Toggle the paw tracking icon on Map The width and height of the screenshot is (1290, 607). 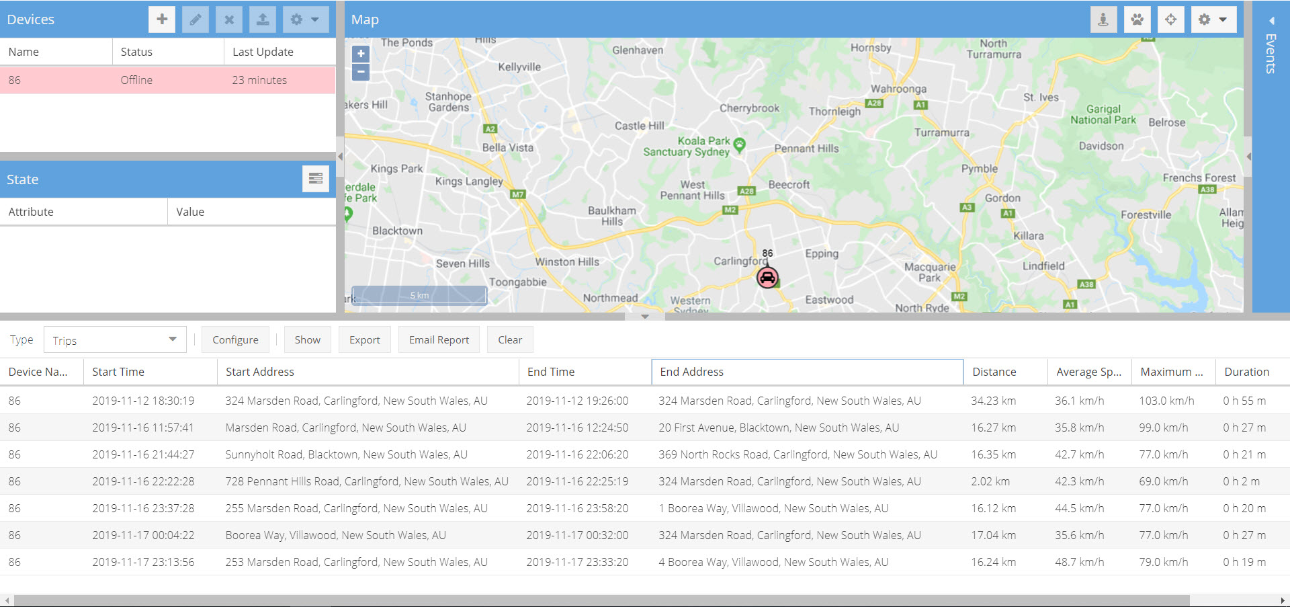[1137, 19]
